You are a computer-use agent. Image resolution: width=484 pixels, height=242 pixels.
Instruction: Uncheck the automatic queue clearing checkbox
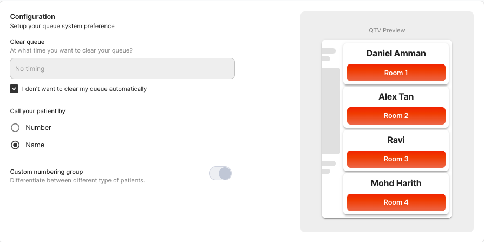point(14,89)
